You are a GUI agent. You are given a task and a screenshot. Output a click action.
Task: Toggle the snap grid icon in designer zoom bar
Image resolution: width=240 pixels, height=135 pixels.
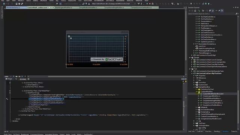[x=16, y=76]
